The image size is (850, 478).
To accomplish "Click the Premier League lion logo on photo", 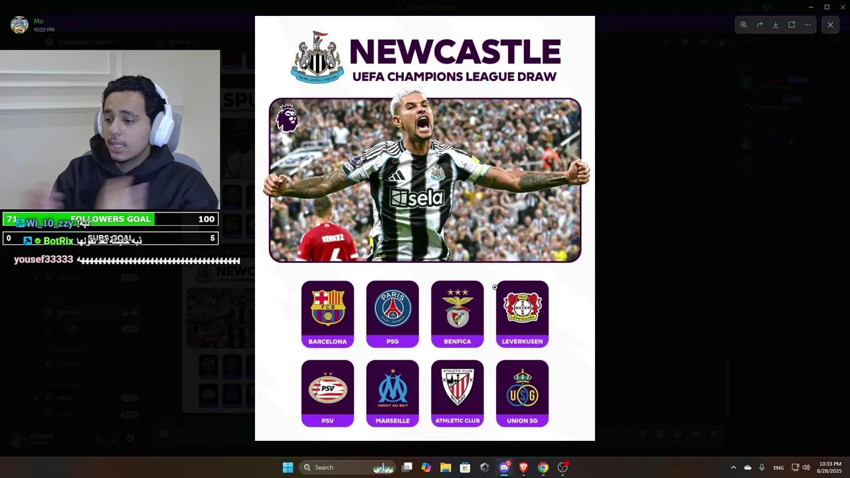I will (287, 118).
